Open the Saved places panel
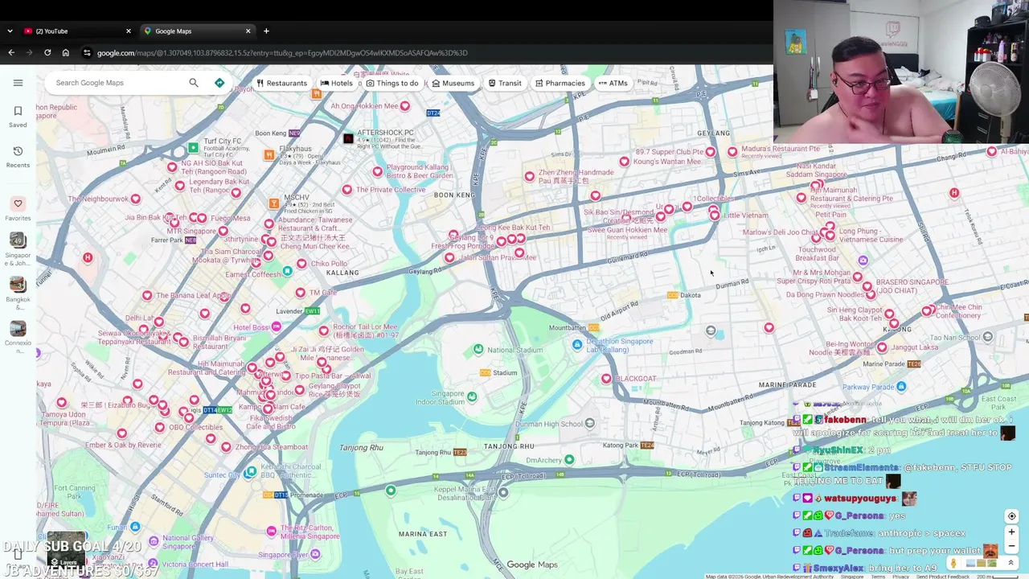 [18, 116]
